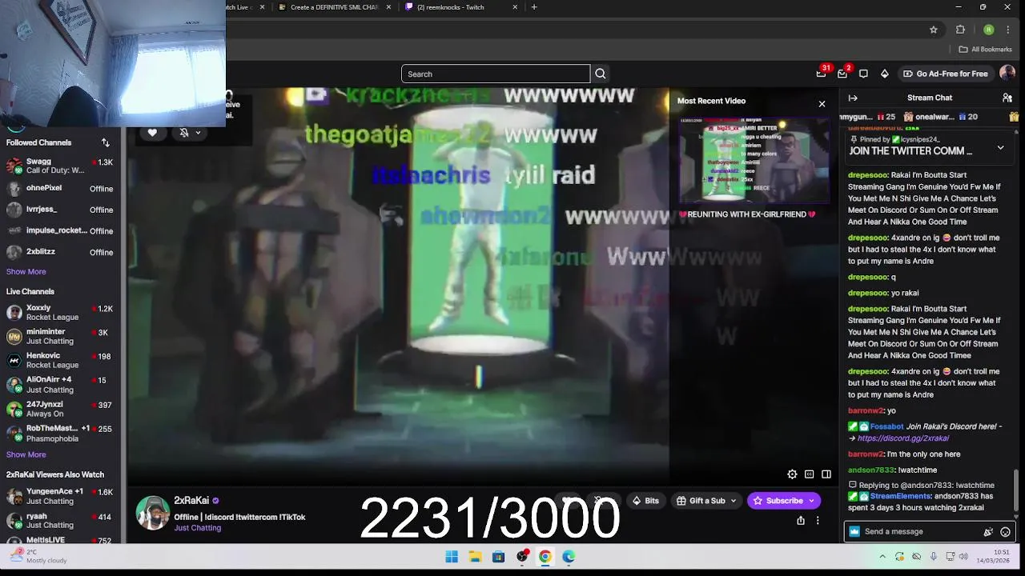This screenshot has height=576, width=1025.
Task: Open RobTheMast Phasmophobia channel
Action: click(x=61, y=433)
